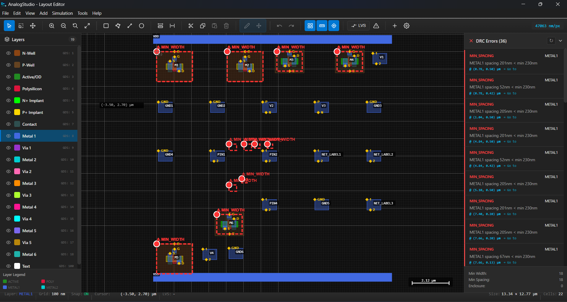
Task: Click the zoom-to-selection magnifier icon
Action: click(x=75, y=26)
